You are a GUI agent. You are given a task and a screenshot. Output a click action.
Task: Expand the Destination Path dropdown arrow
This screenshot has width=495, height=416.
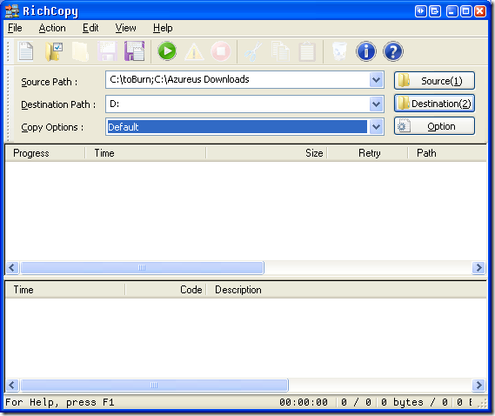[x=376, y=104]
